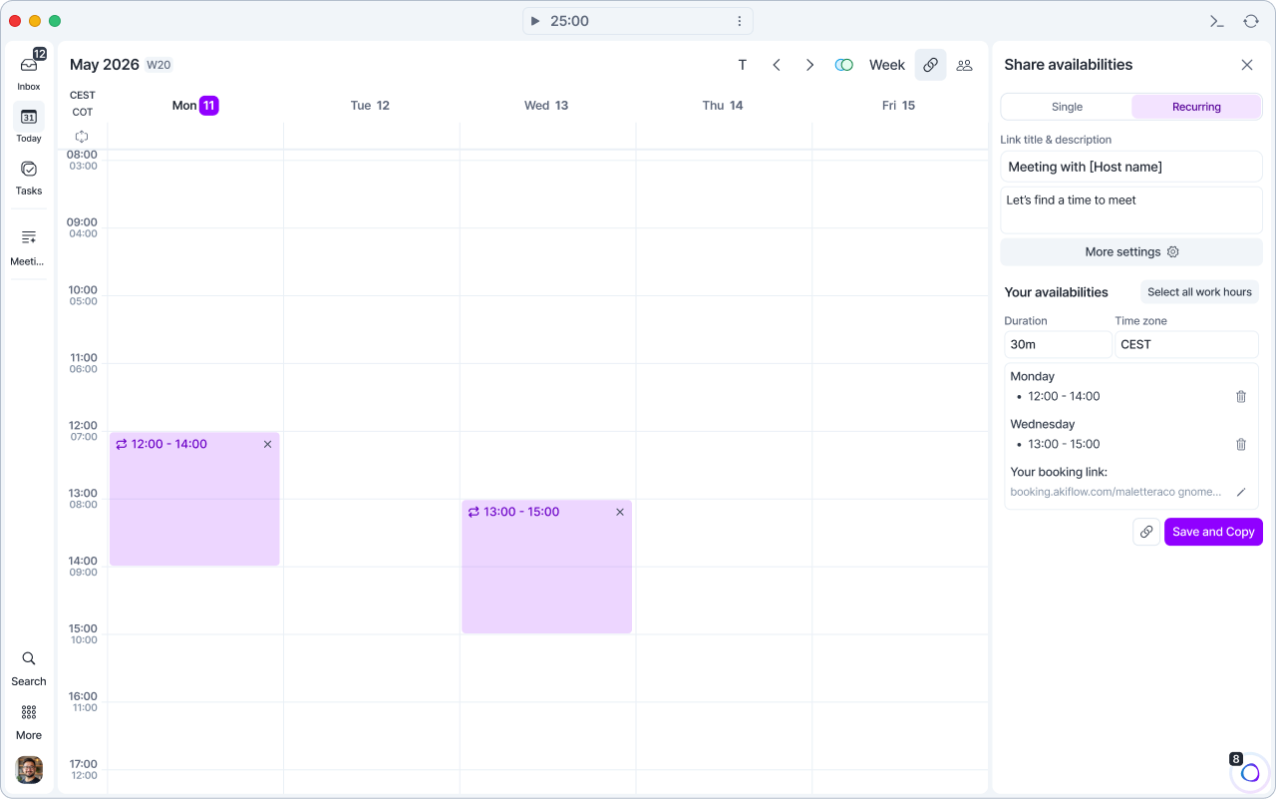Open the Tasks sidebar icon
Image resolution: width=1276 pixels, height=799 pixels.
coord(29,170)
